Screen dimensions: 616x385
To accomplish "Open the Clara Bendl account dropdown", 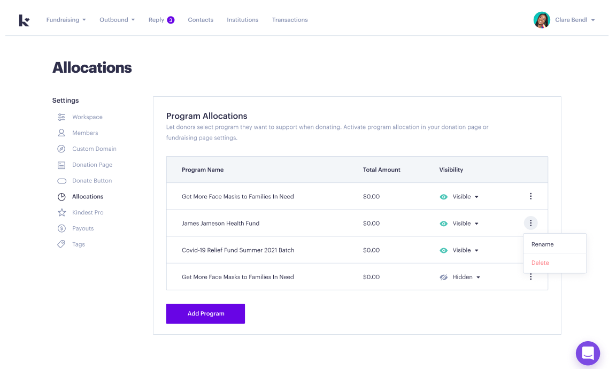I will 575,20.
